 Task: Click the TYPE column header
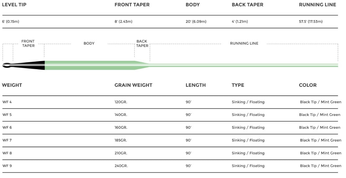pos(238,85)
